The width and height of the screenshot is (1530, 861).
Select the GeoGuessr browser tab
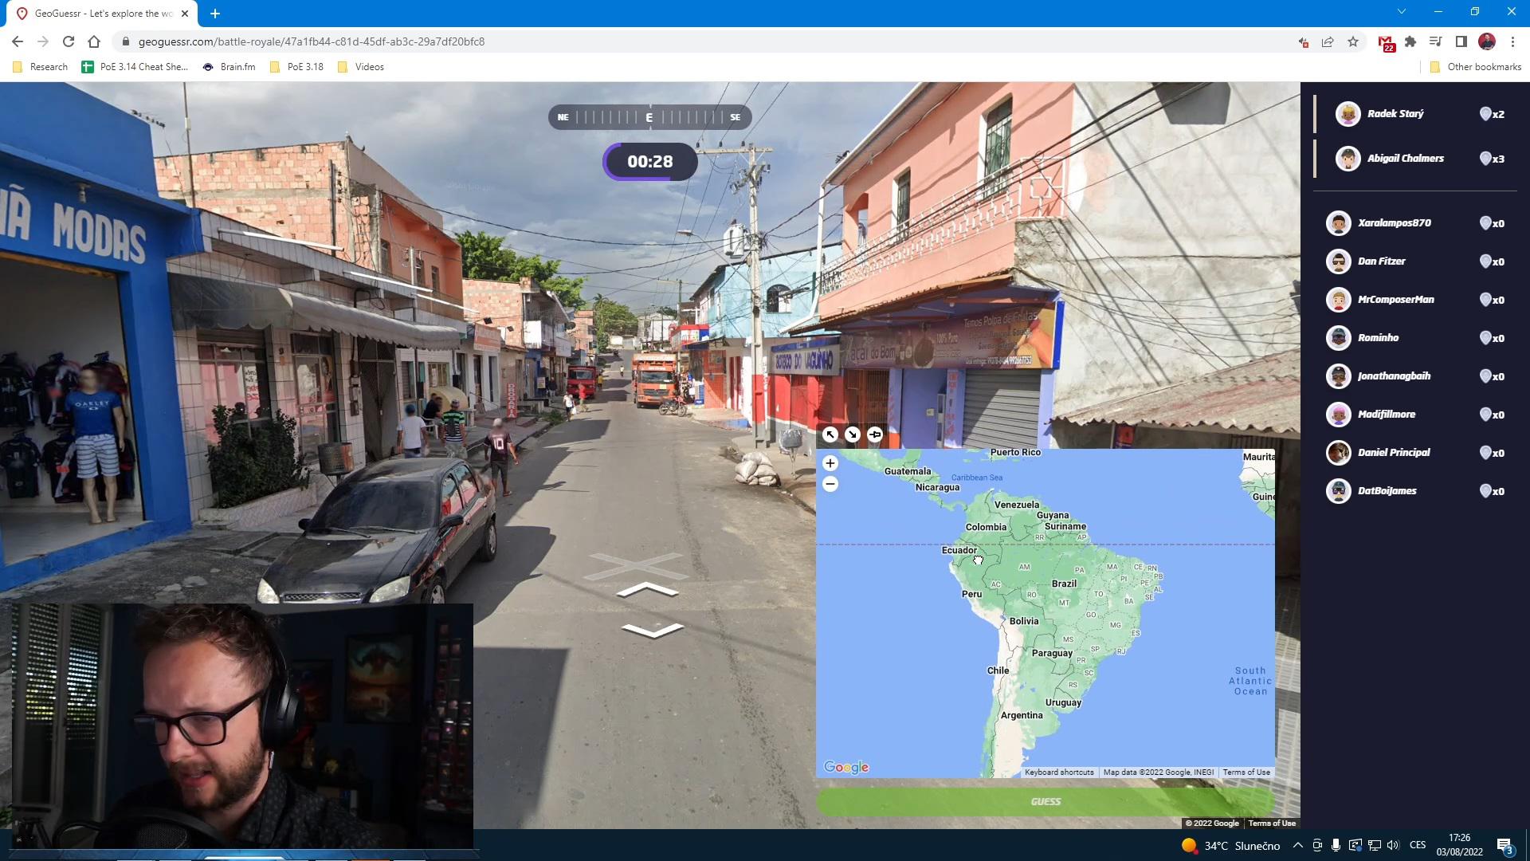[x=102, y=14]
